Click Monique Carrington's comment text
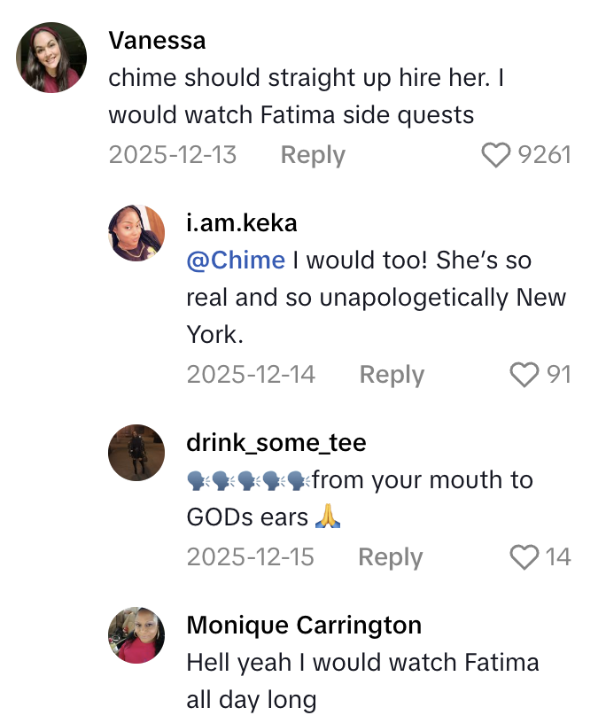 (362, 680)
